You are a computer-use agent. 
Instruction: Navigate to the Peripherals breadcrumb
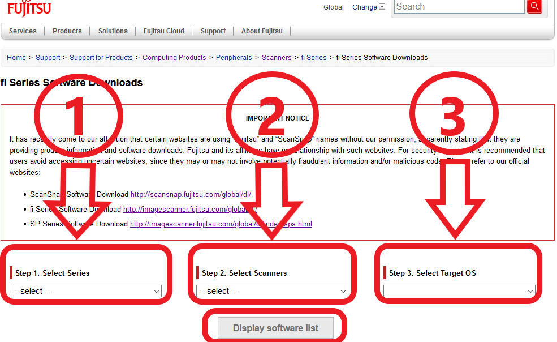click(x=234, y=58)
